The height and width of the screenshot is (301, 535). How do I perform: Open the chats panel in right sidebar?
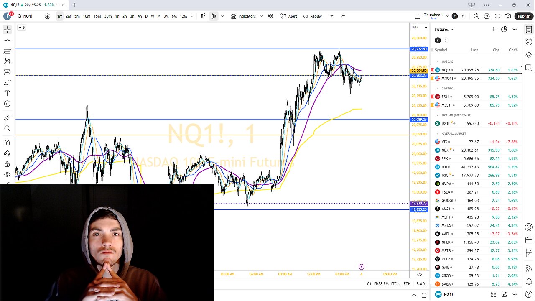coord(529,68)
